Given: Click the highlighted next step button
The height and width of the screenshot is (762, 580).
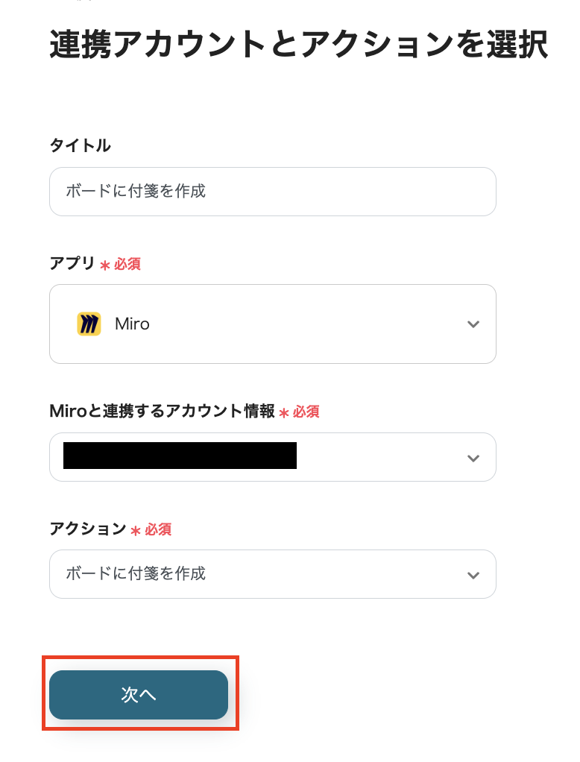Looking at the screenshot, I should point(139,694).
